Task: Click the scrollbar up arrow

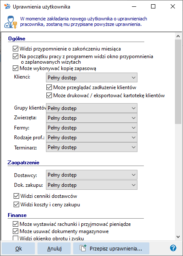Action: 178,37
